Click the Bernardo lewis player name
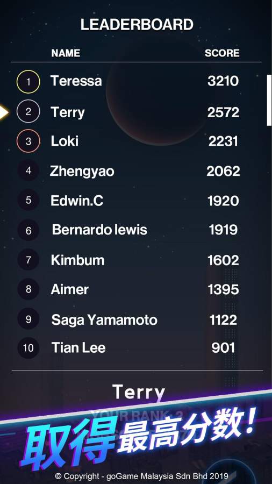 tap(99, 230)
